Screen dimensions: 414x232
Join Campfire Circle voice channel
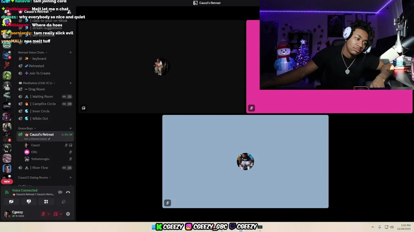45,104
